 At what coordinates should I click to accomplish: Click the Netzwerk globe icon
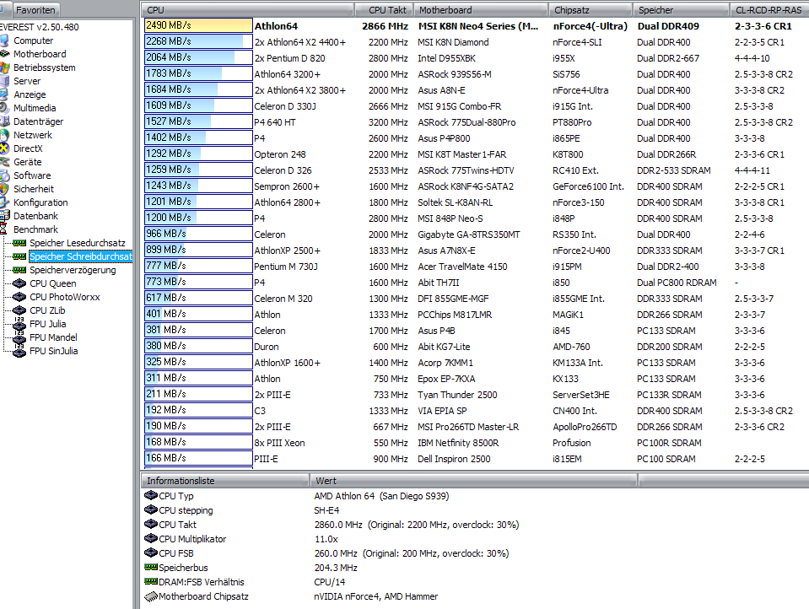[x=4, y=135]
